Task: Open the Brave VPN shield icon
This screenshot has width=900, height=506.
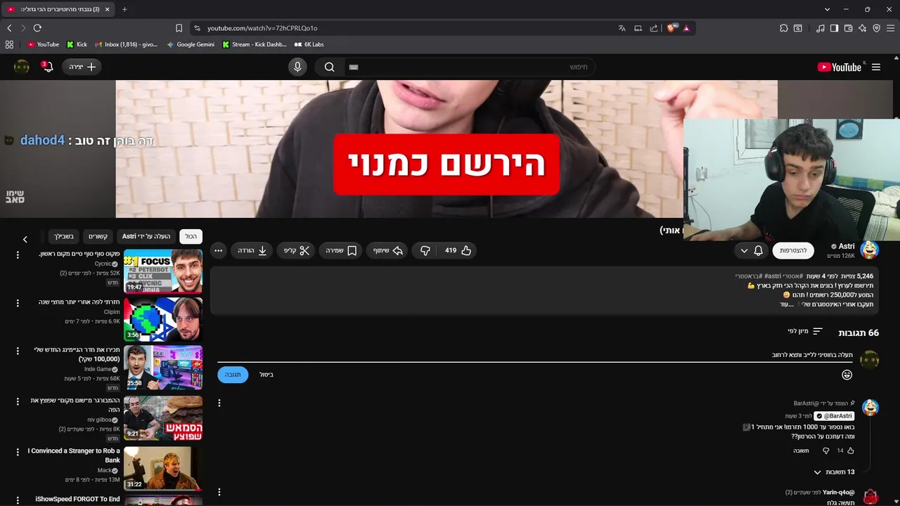Action: pos(876,28)
